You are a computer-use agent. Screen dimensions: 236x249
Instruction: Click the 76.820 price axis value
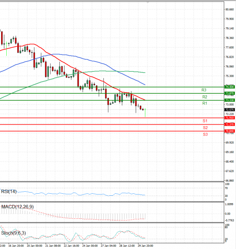pyautogui.click(x=230, y=57)
